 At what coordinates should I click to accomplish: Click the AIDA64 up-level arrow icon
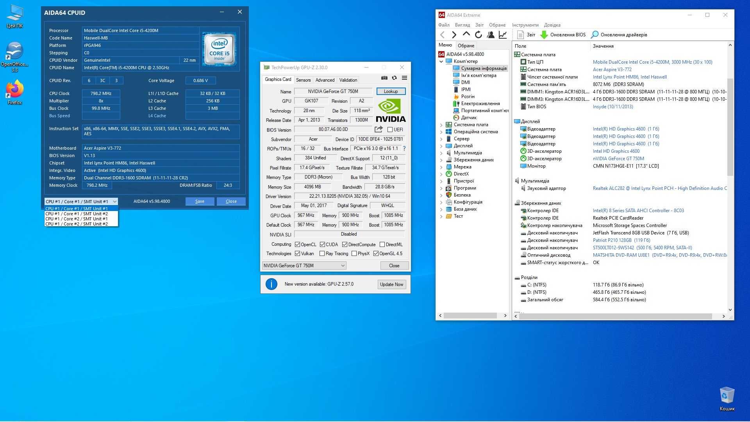point(466,34)
